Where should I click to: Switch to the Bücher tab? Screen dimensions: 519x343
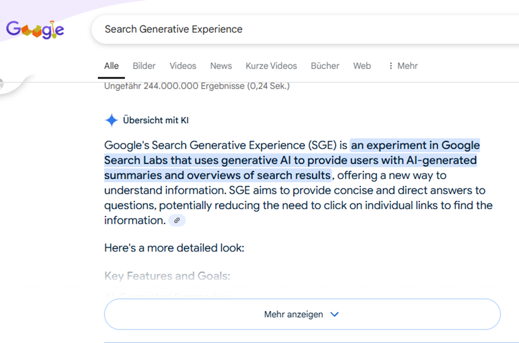coord(325,66)
